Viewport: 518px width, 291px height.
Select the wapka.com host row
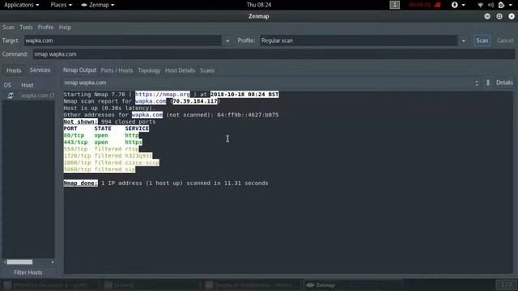click(29, 95)
